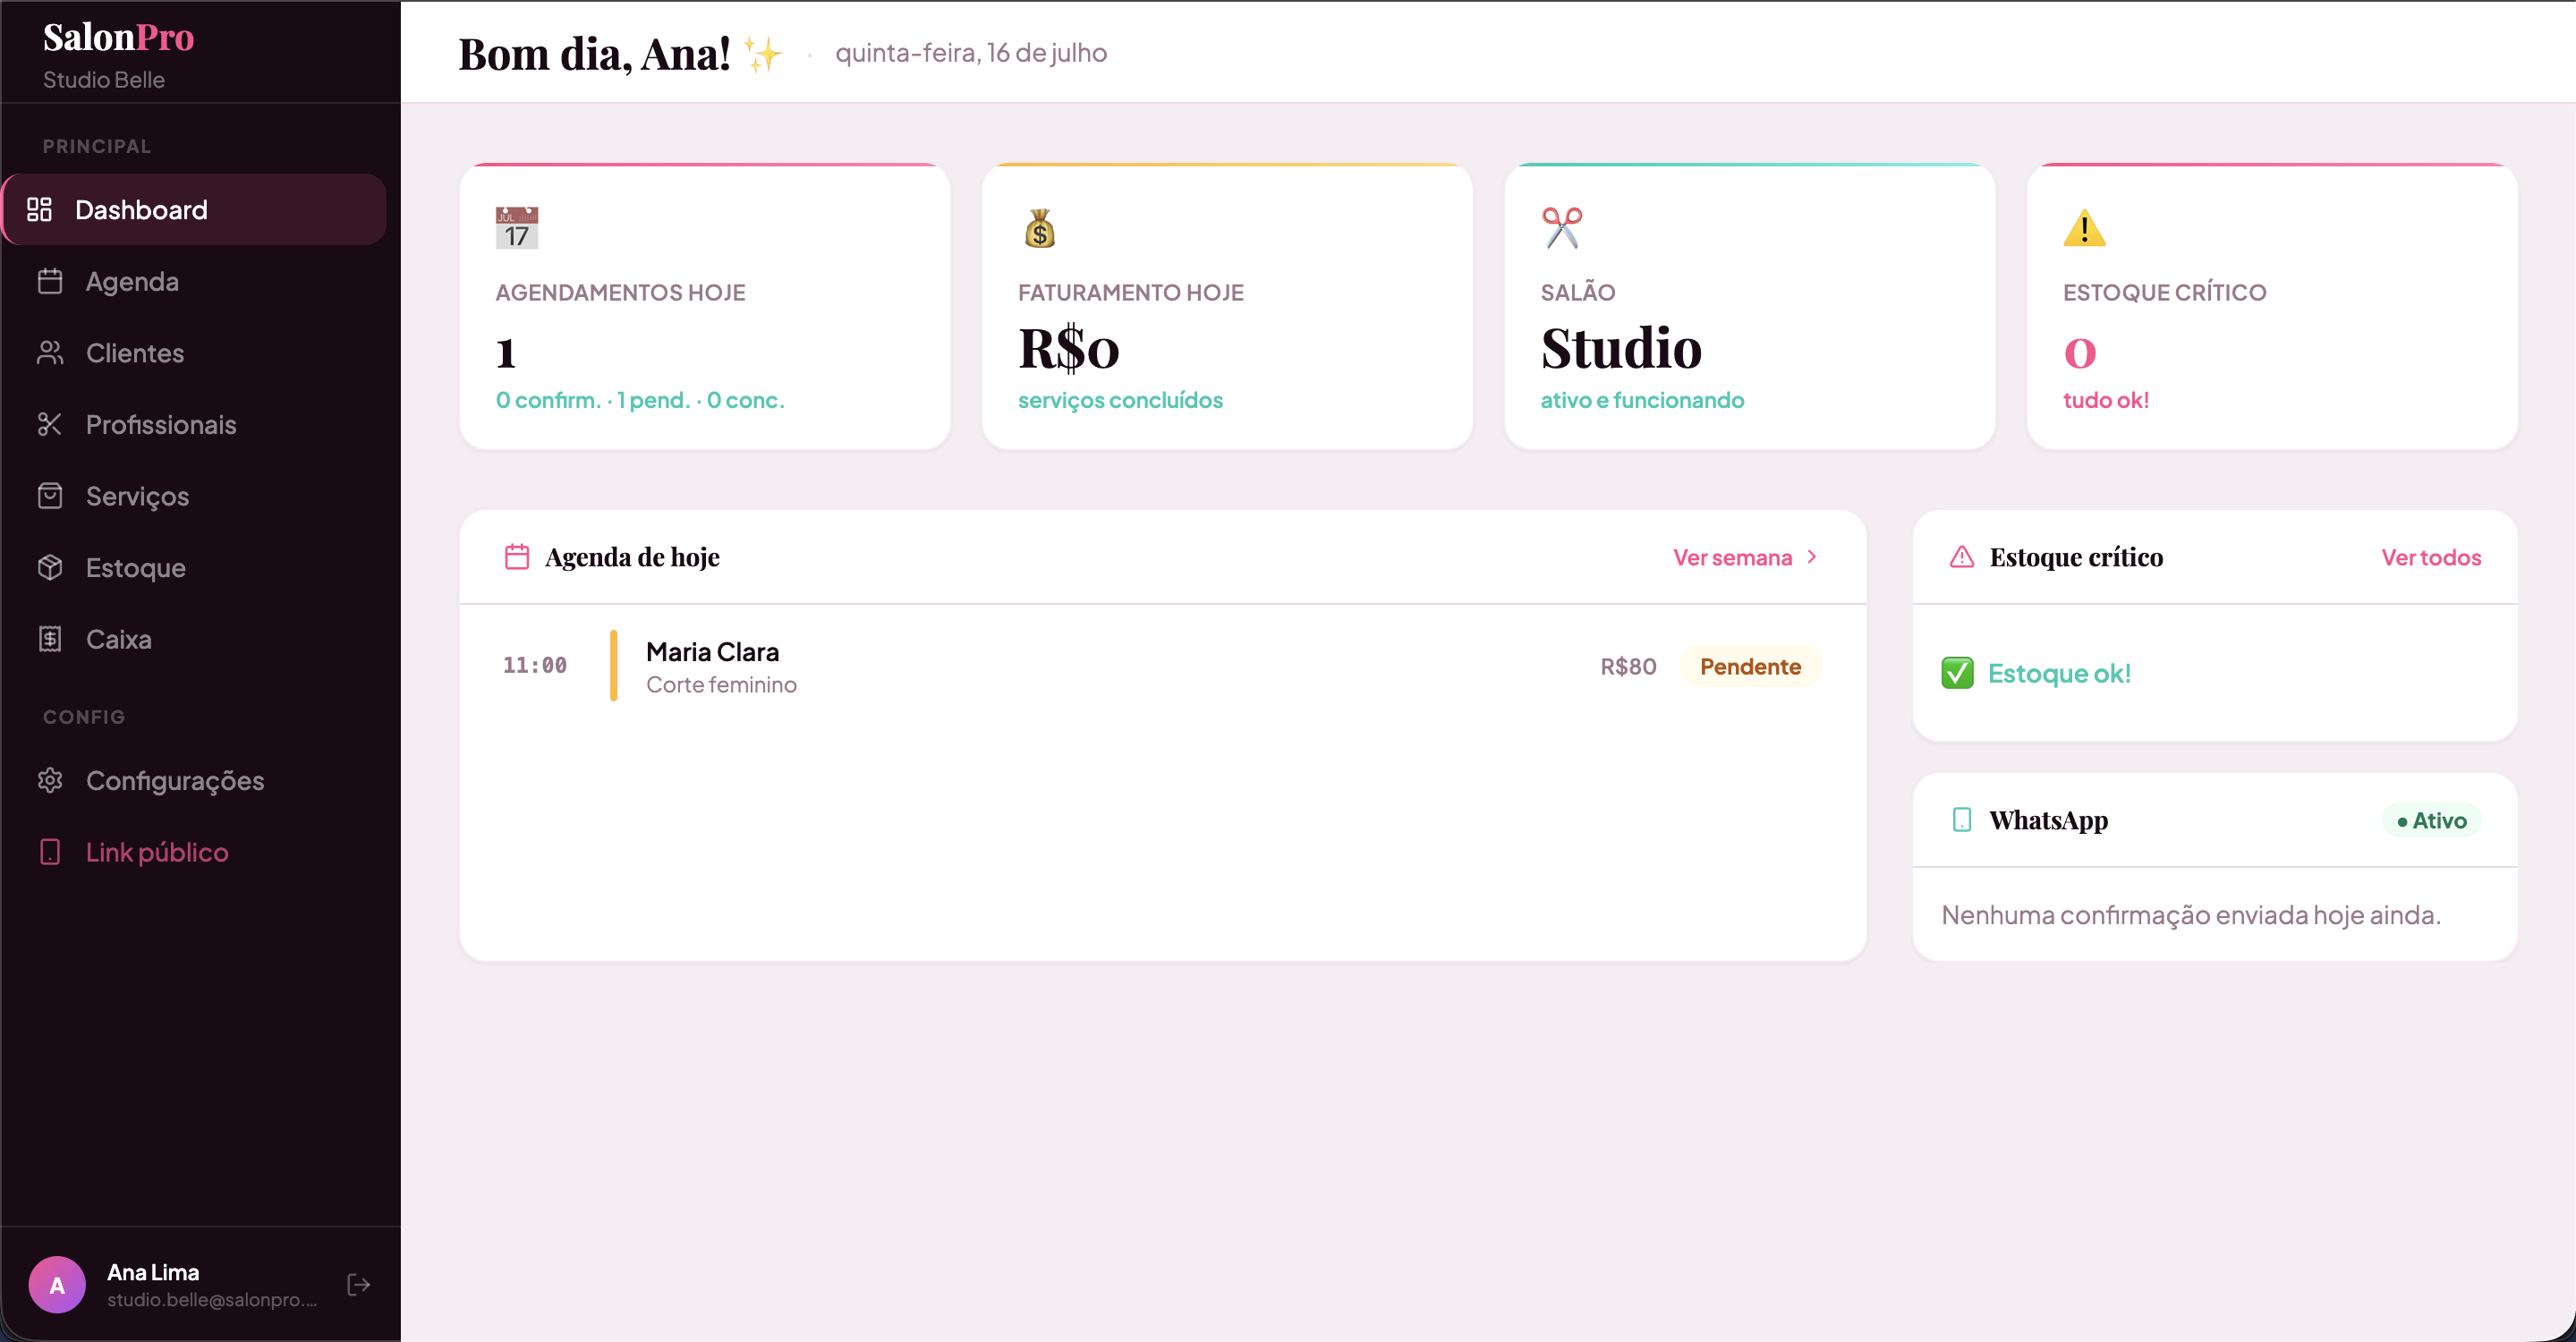Viewport: 2576px width, 1342px height.
Task: Click the money bag icon on Faturamento card
Action: [x=1040, y=228]
